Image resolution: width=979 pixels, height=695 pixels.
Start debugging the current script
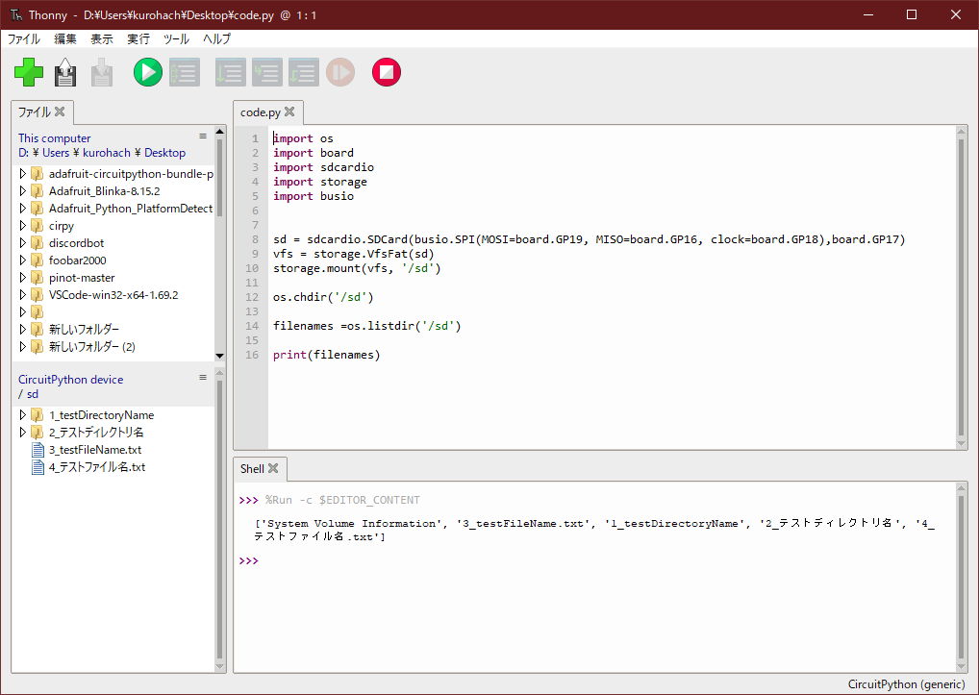[185, 72]
